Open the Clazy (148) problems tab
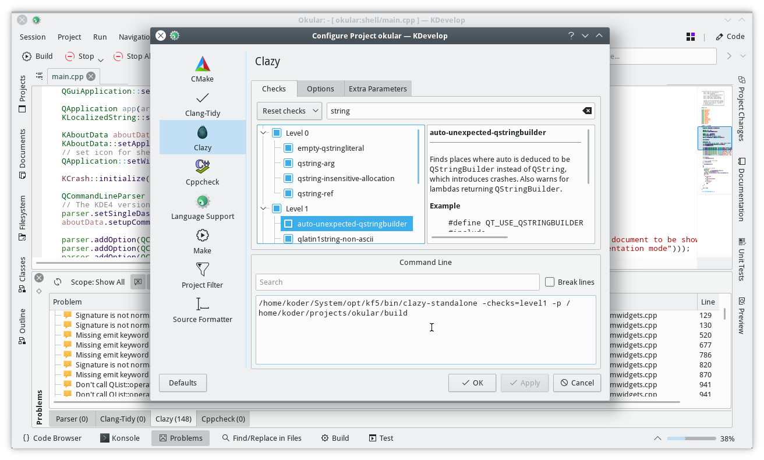Screen dimensions: 764x460 173,418
